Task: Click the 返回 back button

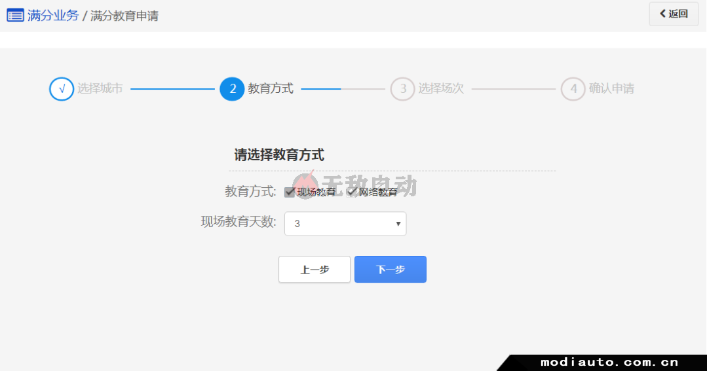Action: [674, 14]
